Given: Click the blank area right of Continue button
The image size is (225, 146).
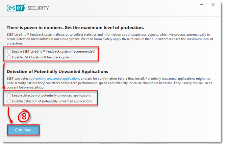Looking at the screenshot, I should 129,130.
